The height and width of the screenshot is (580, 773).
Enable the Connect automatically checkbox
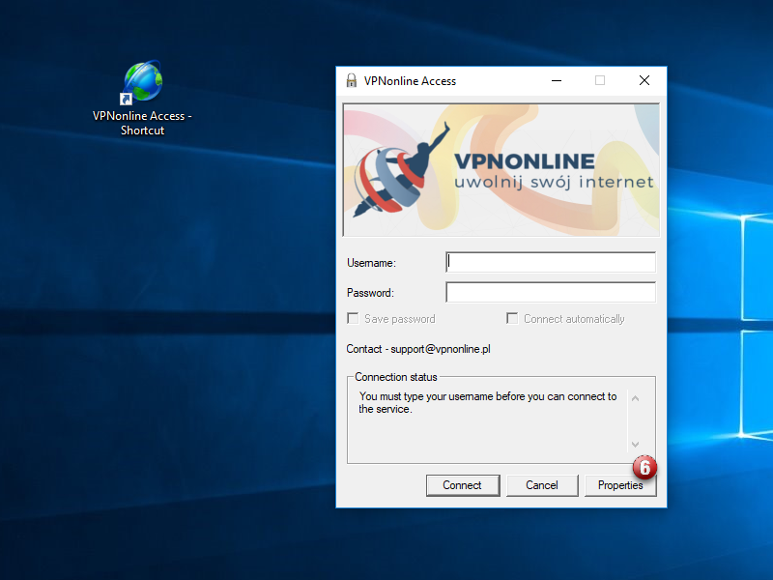[x=512, y=319]
